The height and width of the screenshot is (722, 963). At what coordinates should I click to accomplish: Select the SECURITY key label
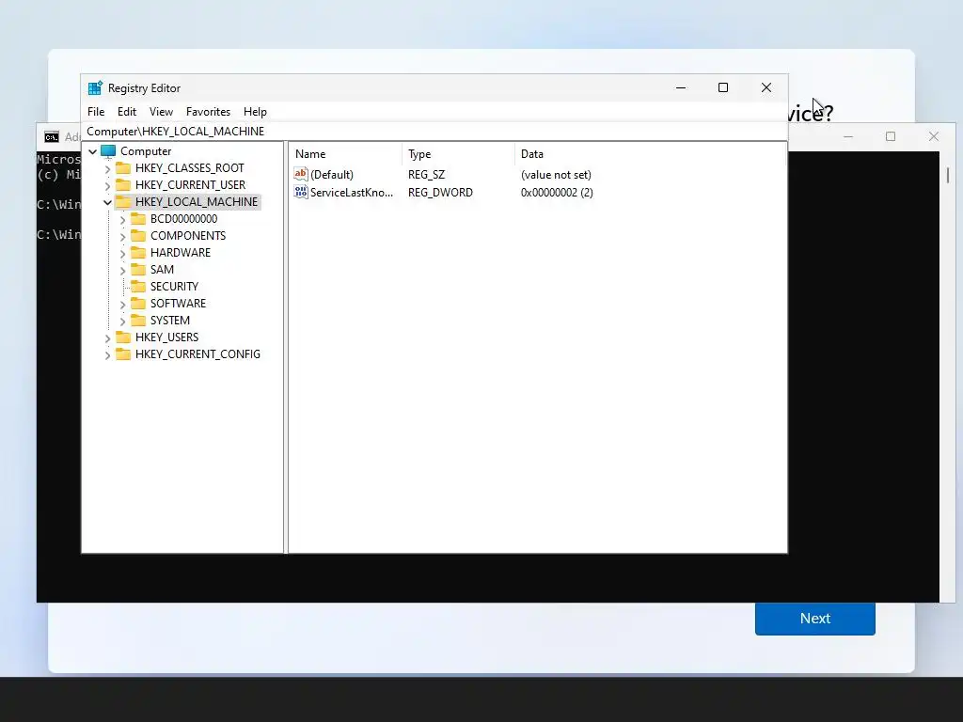click(174, 287)
